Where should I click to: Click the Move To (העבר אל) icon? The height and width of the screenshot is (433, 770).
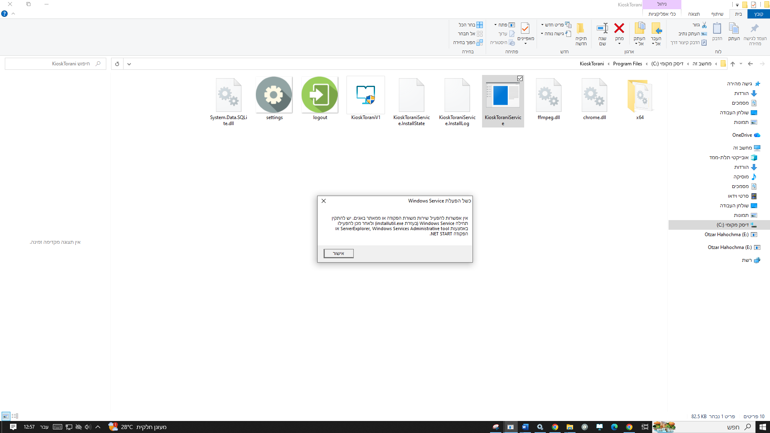656,28
